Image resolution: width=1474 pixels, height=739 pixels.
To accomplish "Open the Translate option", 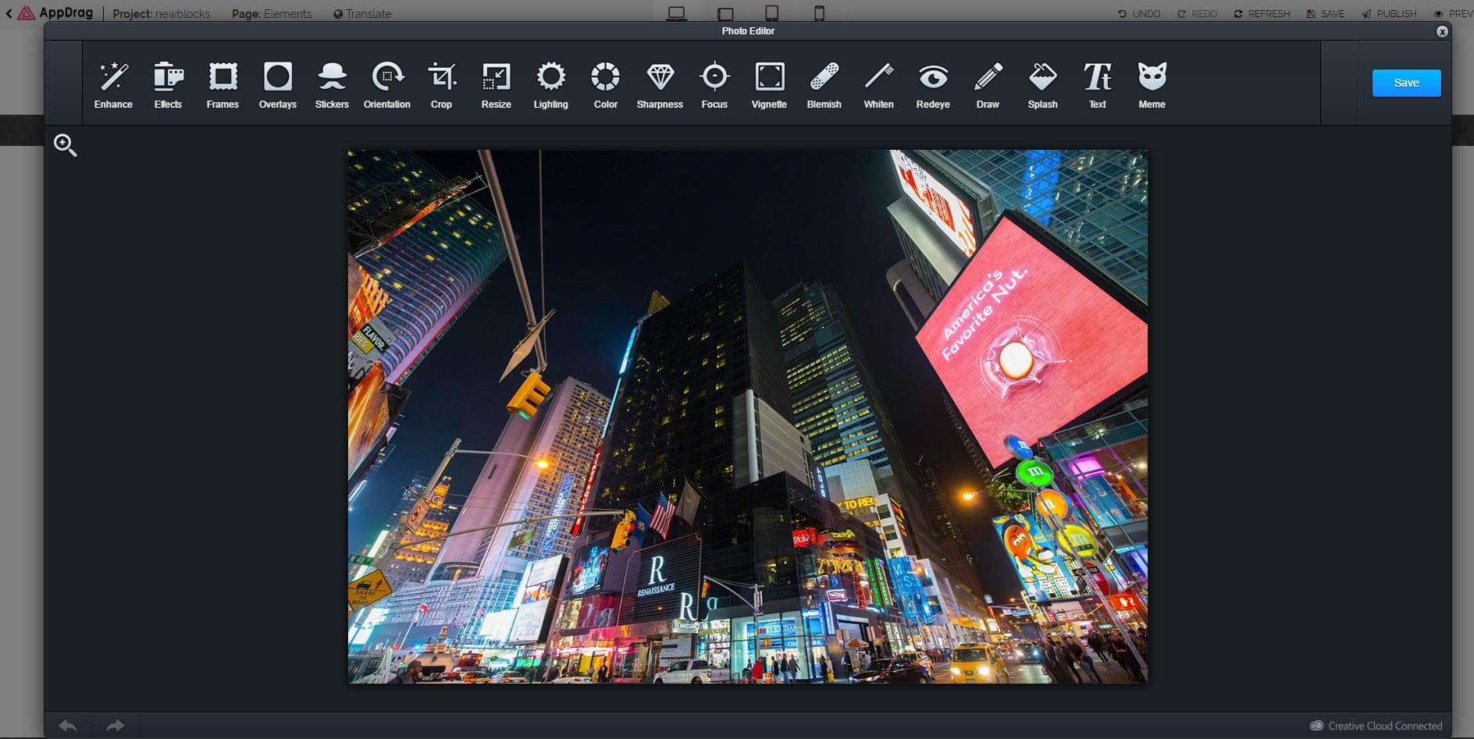I will click(362, 13).
